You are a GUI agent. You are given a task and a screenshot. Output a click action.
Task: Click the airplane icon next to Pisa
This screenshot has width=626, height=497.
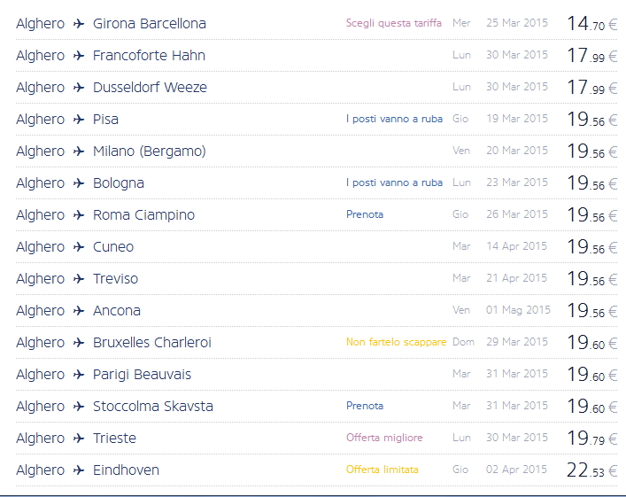79,120
